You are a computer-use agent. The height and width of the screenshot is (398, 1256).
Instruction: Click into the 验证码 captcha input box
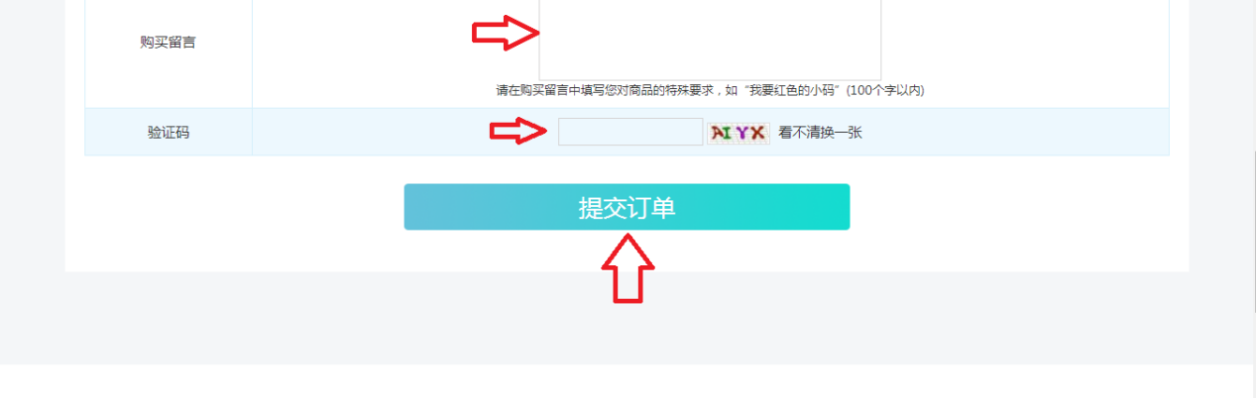tap(630, 132)
